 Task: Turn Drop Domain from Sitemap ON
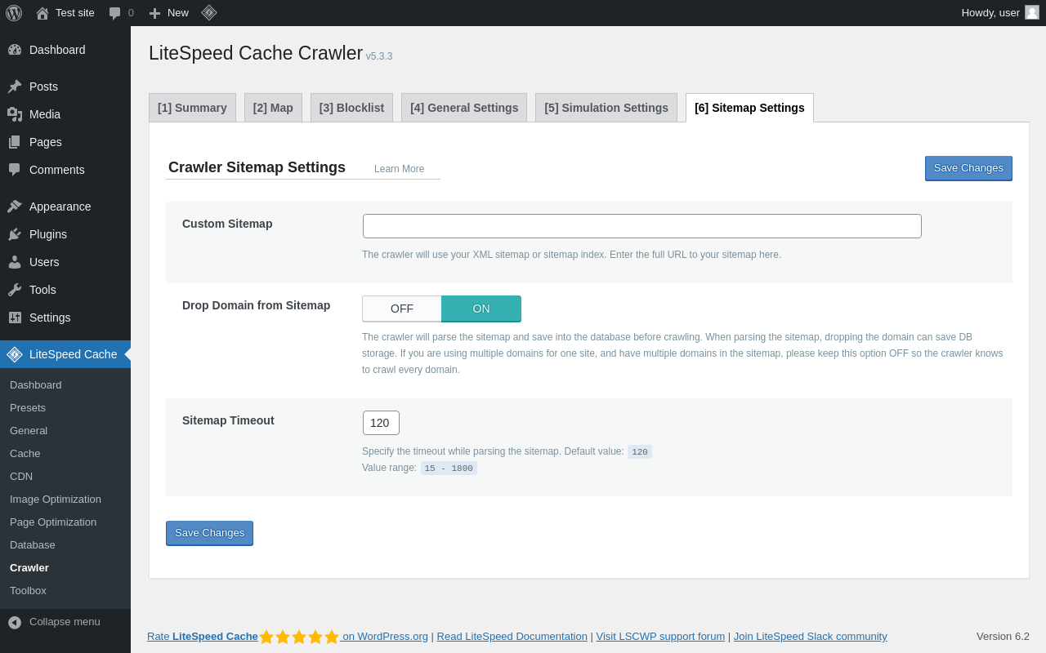[481, 309]
